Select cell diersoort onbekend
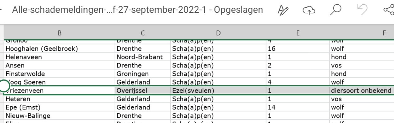394x123 pixels. pos(362,91)
